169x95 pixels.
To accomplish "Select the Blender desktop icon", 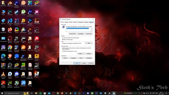I will 10,4.
